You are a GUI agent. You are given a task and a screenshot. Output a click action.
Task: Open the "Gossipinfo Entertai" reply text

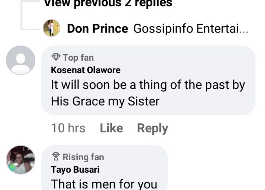(x=186, y=29)
